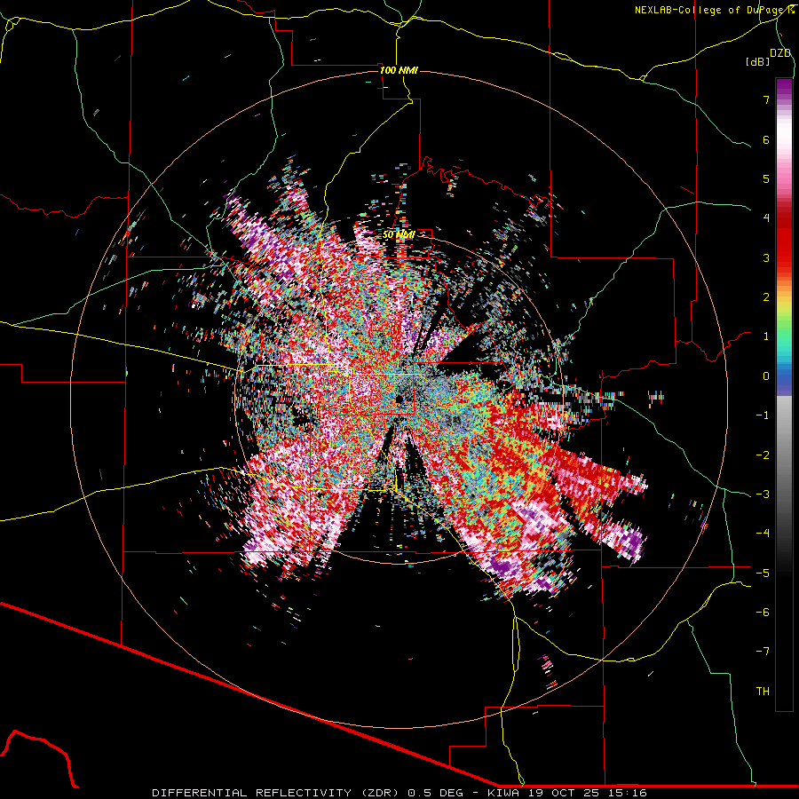Click the [dB] units label

click(x=757, y=62)
